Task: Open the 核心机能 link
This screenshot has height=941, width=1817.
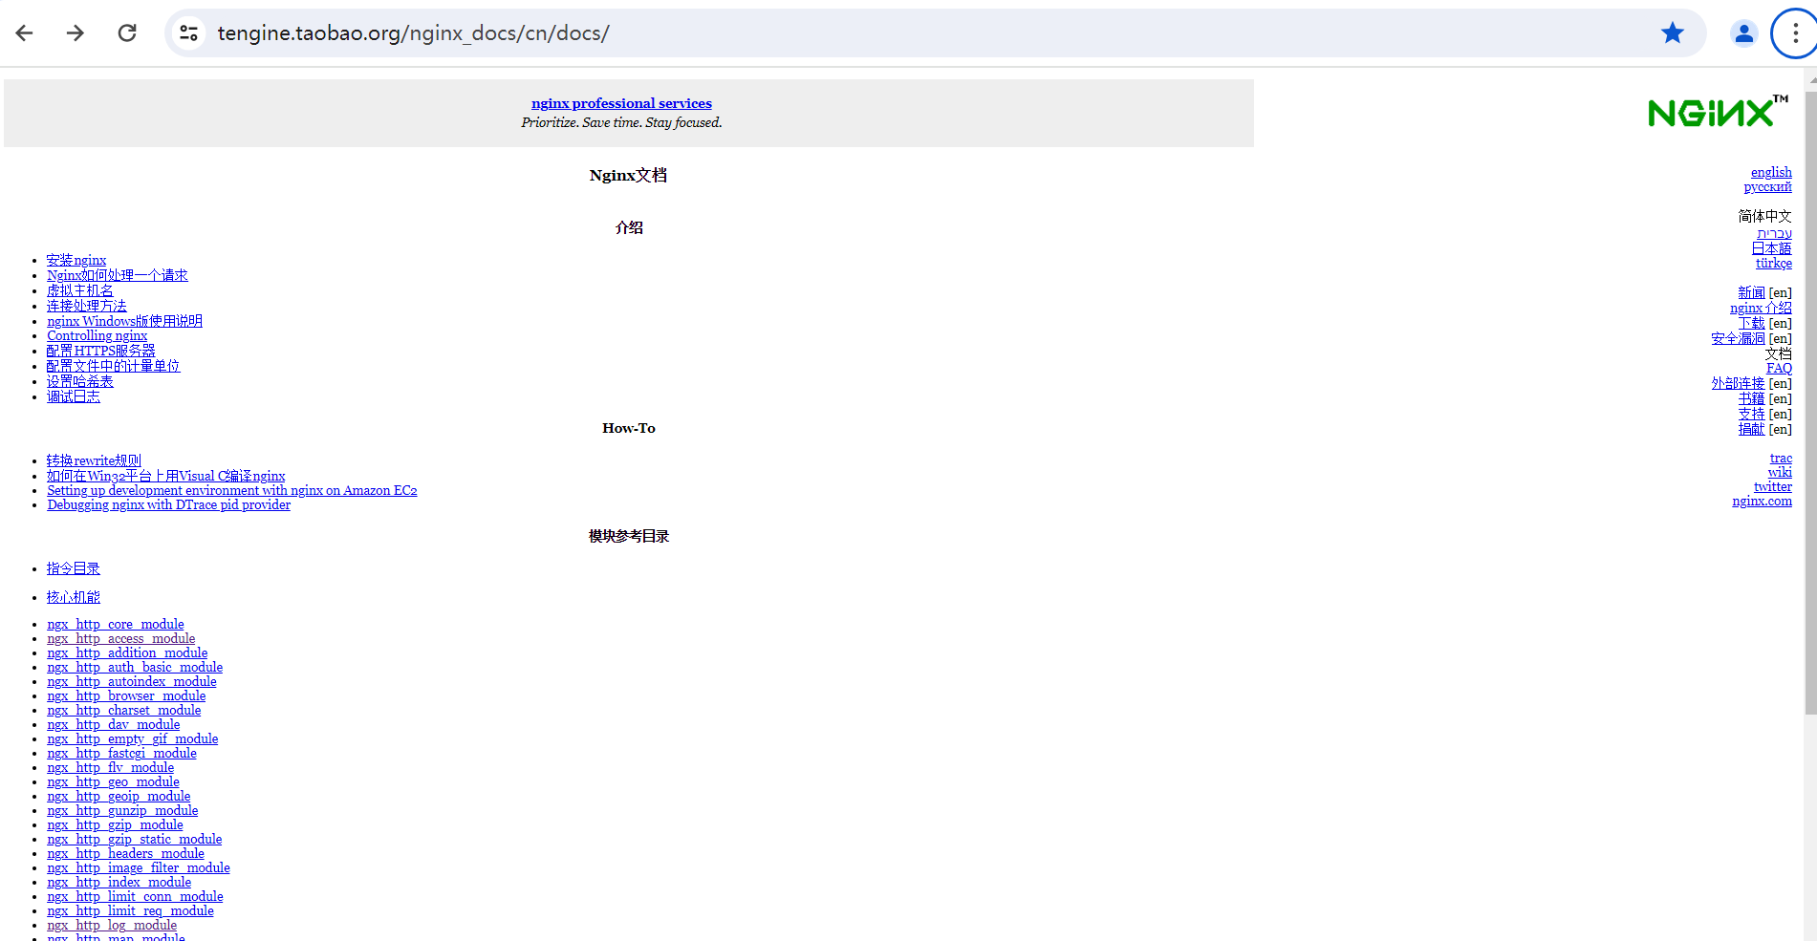Action: pos(74,597)
